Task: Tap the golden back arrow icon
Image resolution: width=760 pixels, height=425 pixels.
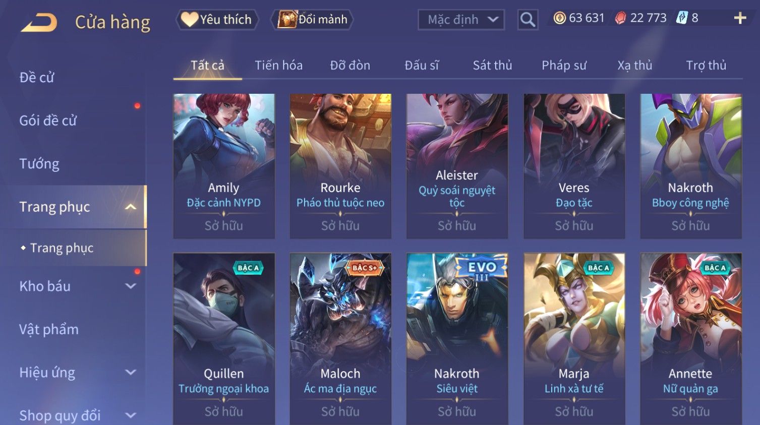Action: [39, 23]
